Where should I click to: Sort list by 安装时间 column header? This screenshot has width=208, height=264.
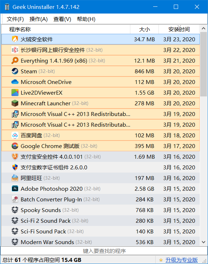point(179,29)
